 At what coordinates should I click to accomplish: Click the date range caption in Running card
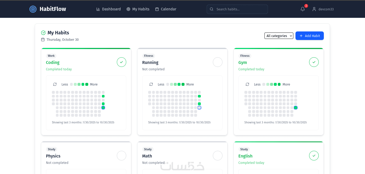tap(179, 122)
